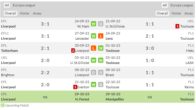Open the Tottenham team link

10,51
